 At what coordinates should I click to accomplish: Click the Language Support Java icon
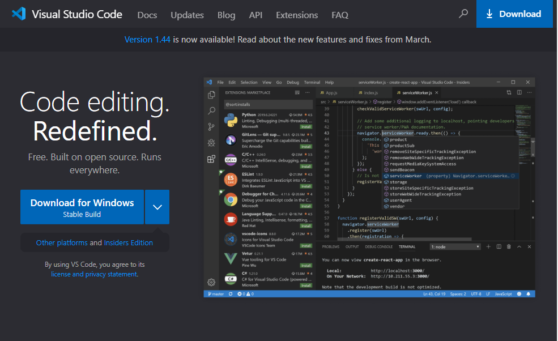point(231,219)
